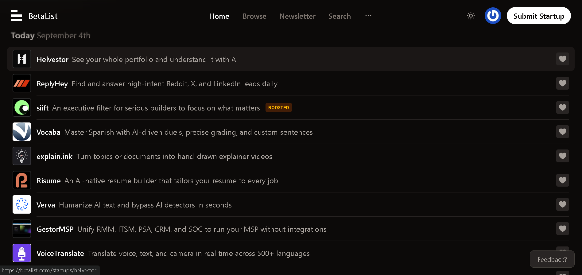This screenshot has width=582, height=275.
Task: Click 'Find and answer high-intent Reddit' description
Action: pos(174,84)
